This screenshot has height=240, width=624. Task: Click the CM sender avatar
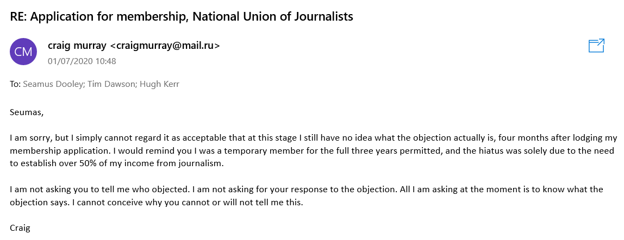tap(23, 52)
